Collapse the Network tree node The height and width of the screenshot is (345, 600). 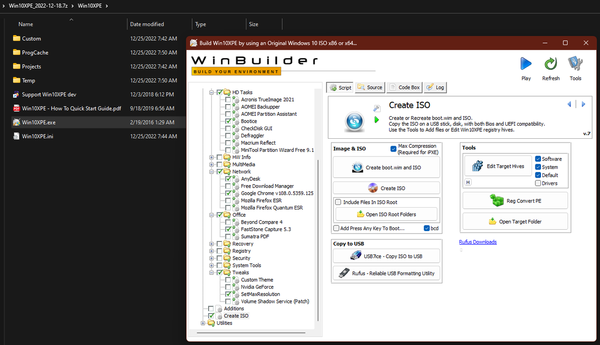click(211, 172)
